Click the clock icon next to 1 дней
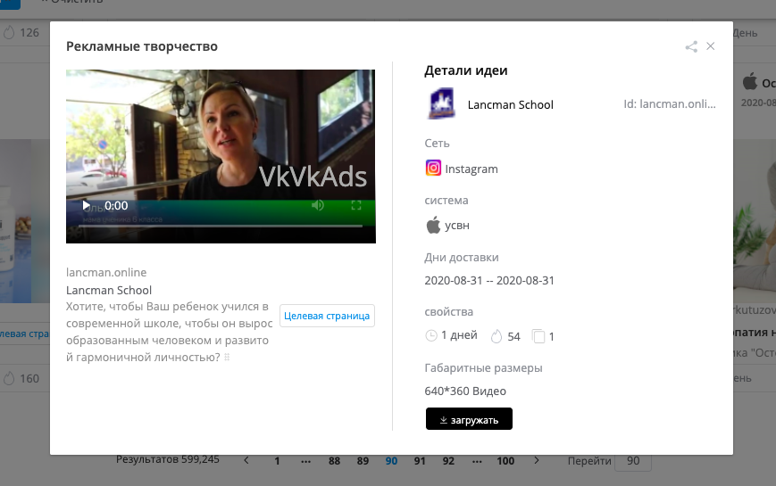The height and width of the screenshot is (486, 776). (x=431, y=335)
